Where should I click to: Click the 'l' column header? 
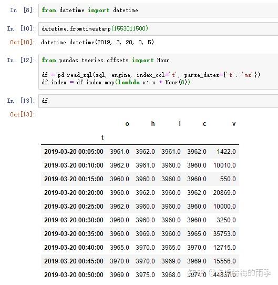[180, 124]
